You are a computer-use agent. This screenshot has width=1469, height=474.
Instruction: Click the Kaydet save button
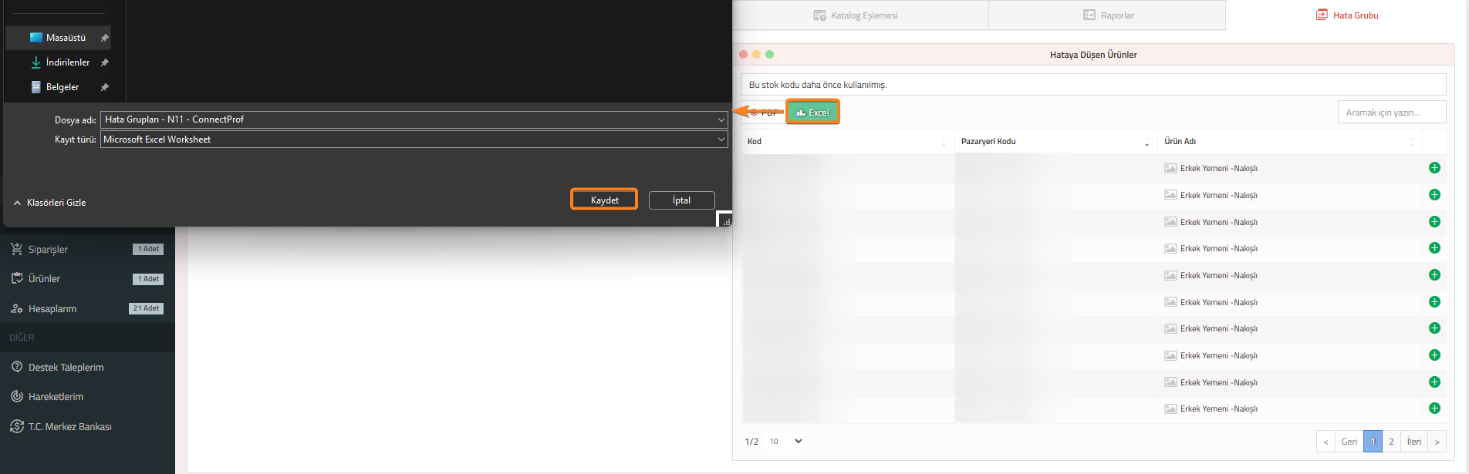tap(604, 200)
